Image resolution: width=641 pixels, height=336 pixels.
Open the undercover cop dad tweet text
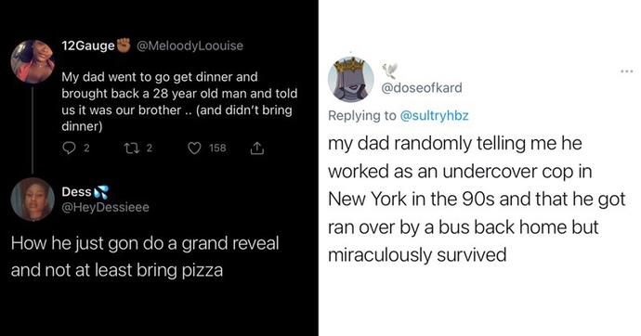click(477, 200)
